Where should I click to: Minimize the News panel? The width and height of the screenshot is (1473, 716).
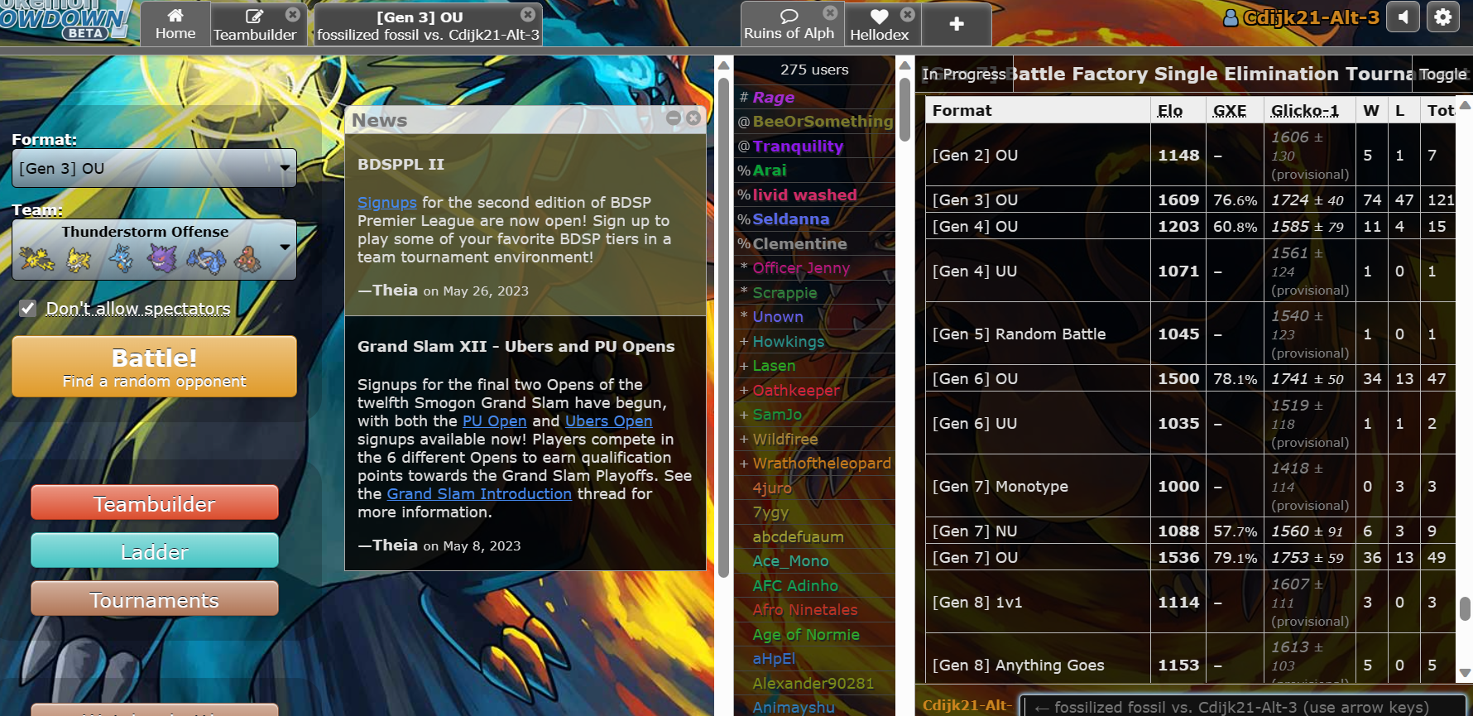(674, 118)
